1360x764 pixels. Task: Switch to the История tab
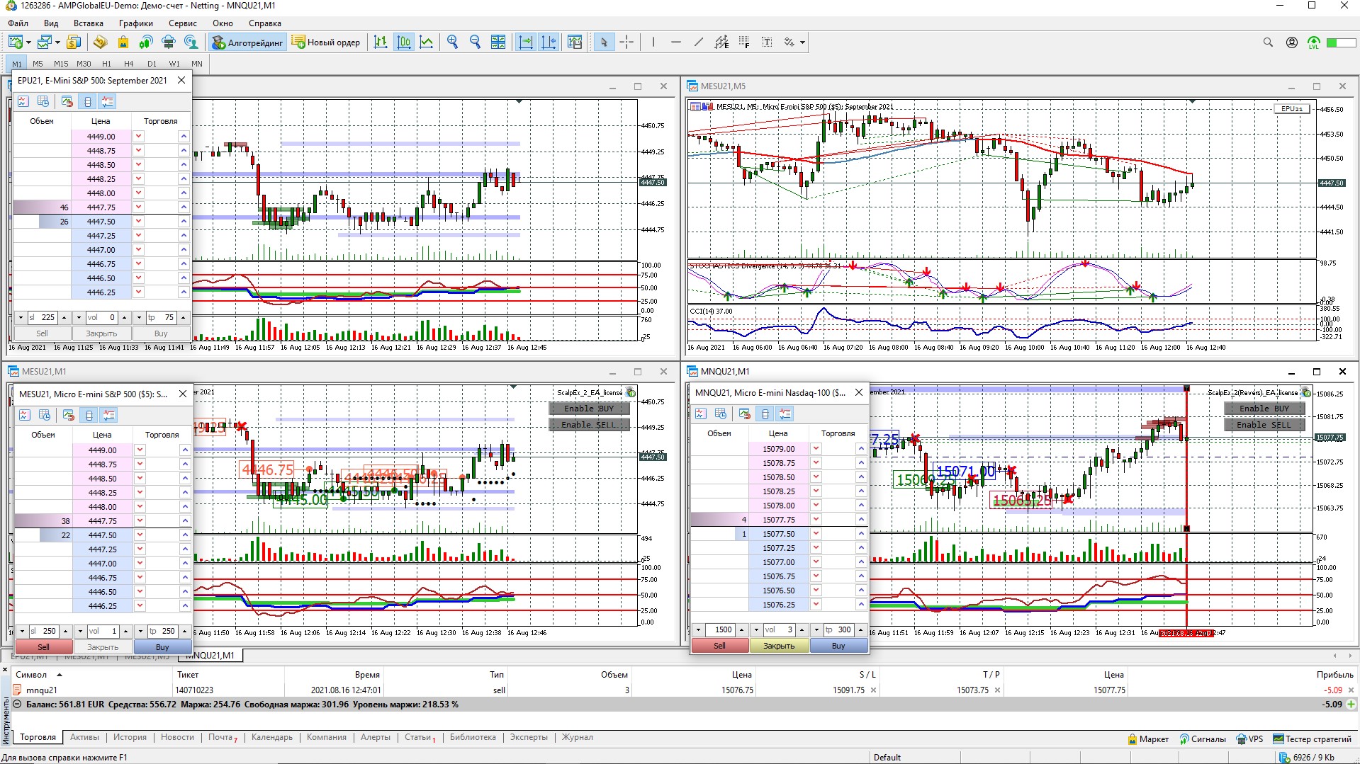coord(130,737)
